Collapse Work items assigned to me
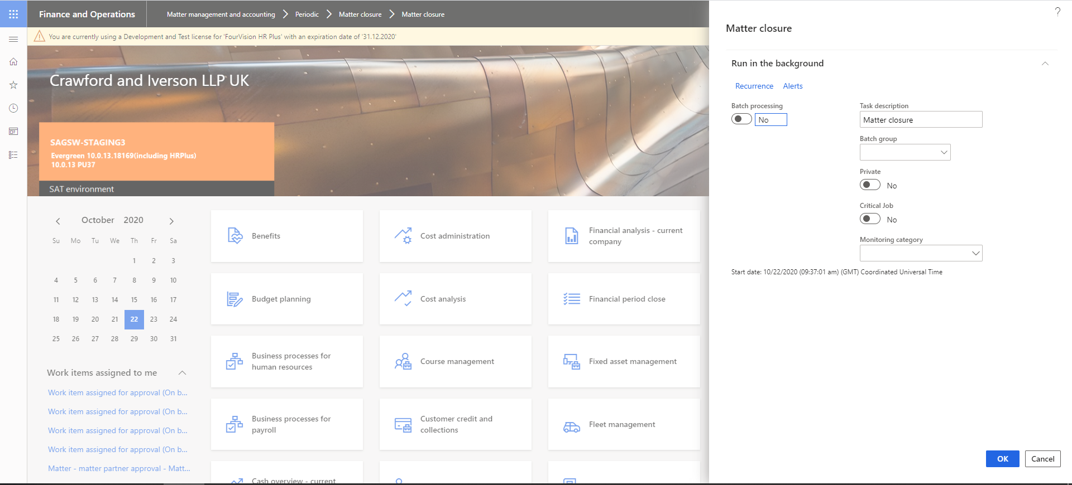The width and height of the screenshot is (1072, 485). point(182,373)
